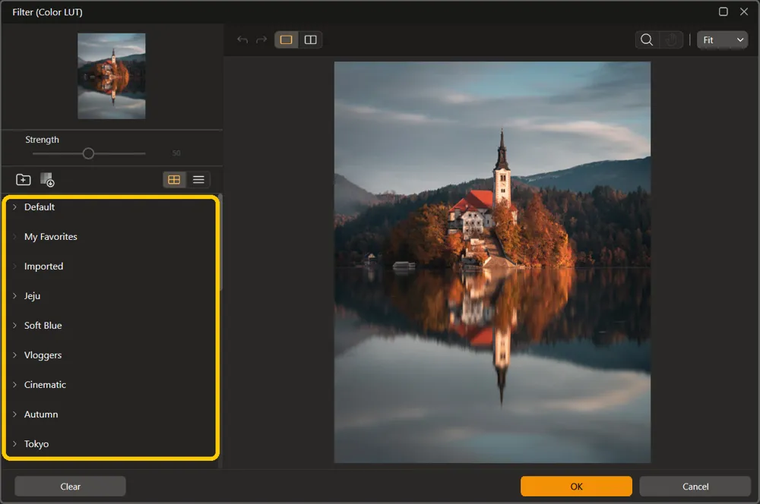Switch to single preview view

pos(286,39)
